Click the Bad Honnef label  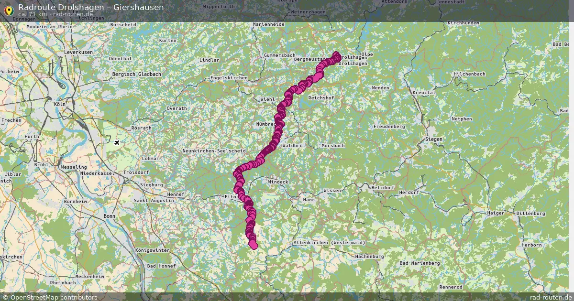162,266
